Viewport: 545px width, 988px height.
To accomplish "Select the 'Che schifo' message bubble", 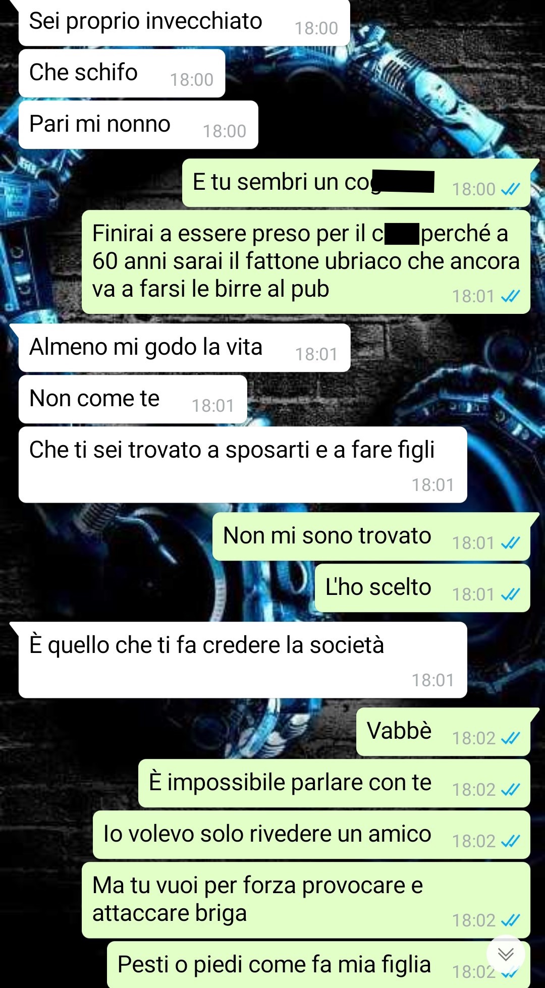I will (122, 73).
